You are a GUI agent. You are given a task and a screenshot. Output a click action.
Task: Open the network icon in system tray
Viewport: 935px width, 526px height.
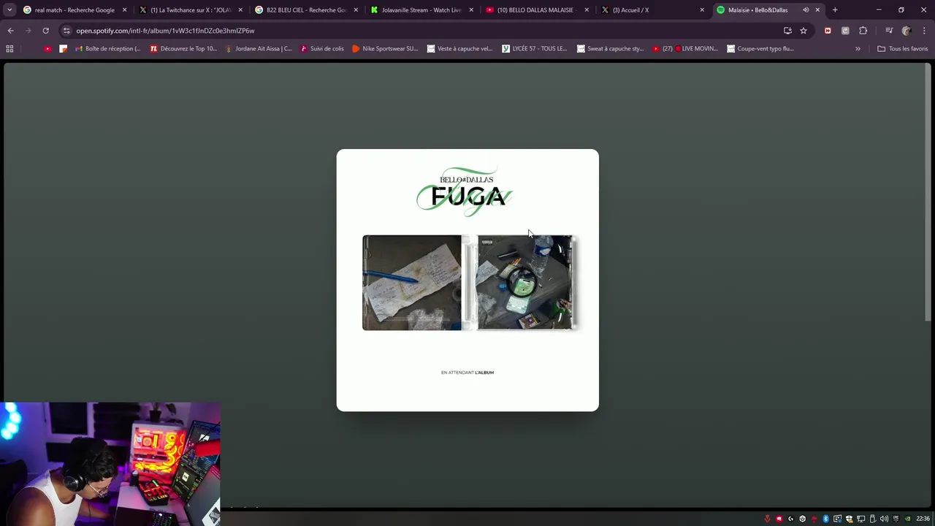coord(860,519)
